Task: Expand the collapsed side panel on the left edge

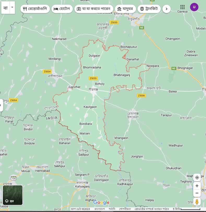Action: [x=1, y=105]
